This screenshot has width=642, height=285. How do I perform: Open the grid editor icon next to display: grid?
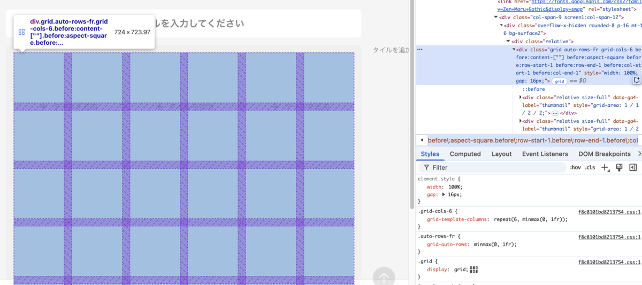[x=473, y=270]
